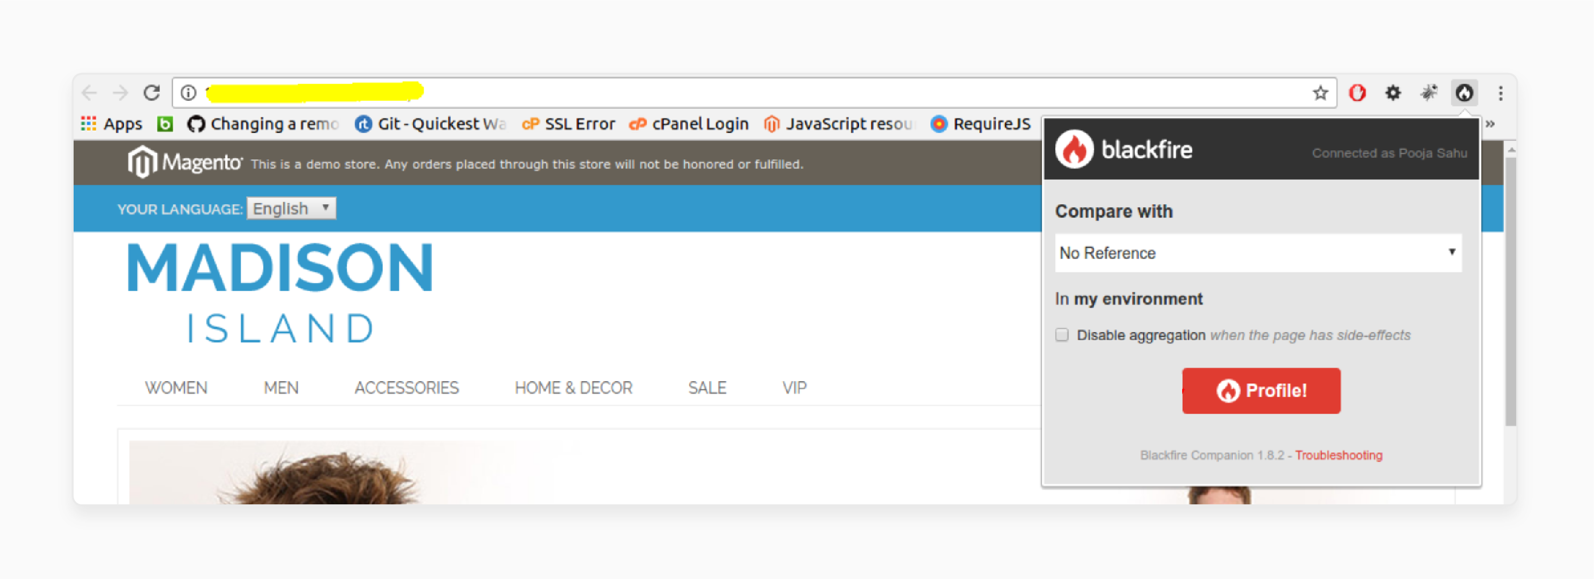The width and height of the screenshot is (1594, 579).
Task: Click the Blackfire Companion 1.8.2 version text
Action: 1212,455
